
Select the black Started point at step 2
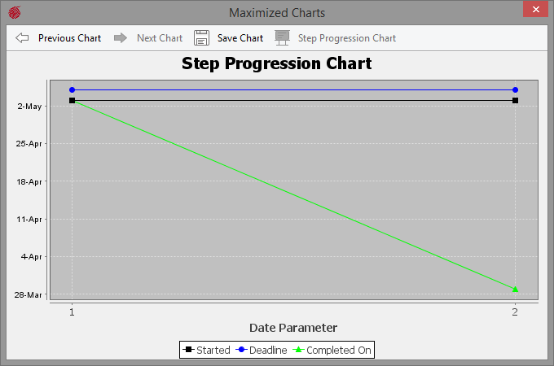(515, 100)
